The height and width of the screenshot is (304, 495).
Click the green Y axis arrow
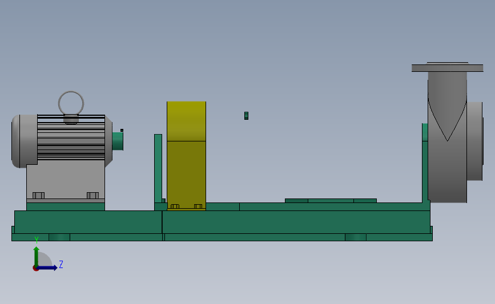coord(37,257)
